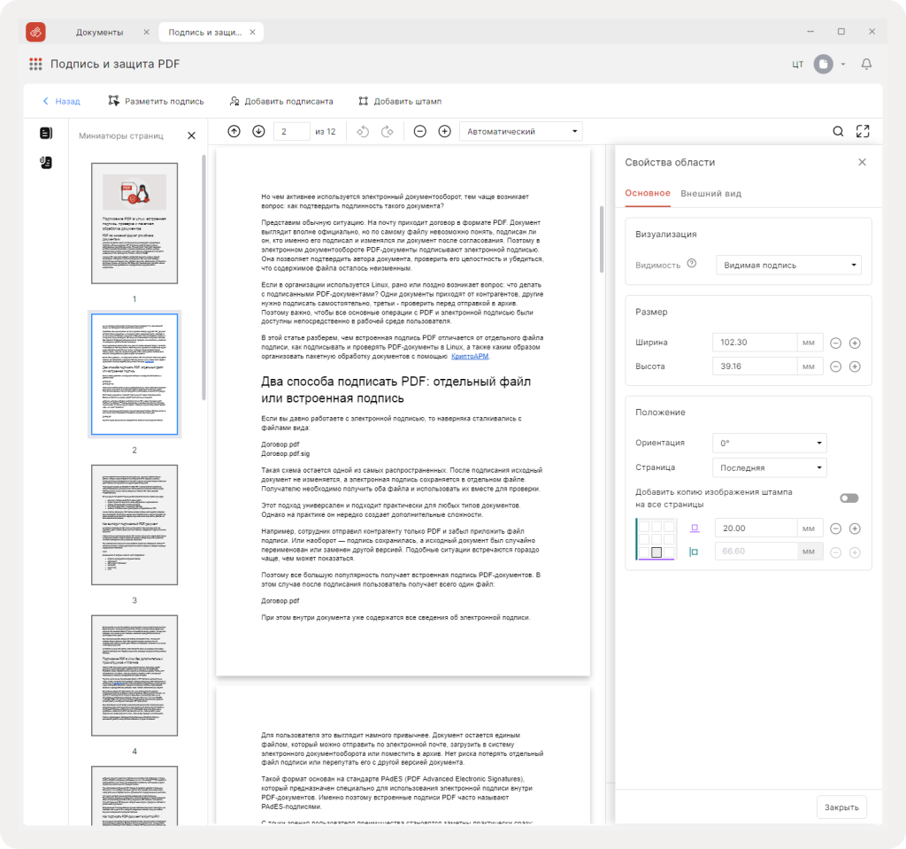This screenshot has height=849, width=906.
Task: Click Добавить подписанта button
Action: coord(281,101)
